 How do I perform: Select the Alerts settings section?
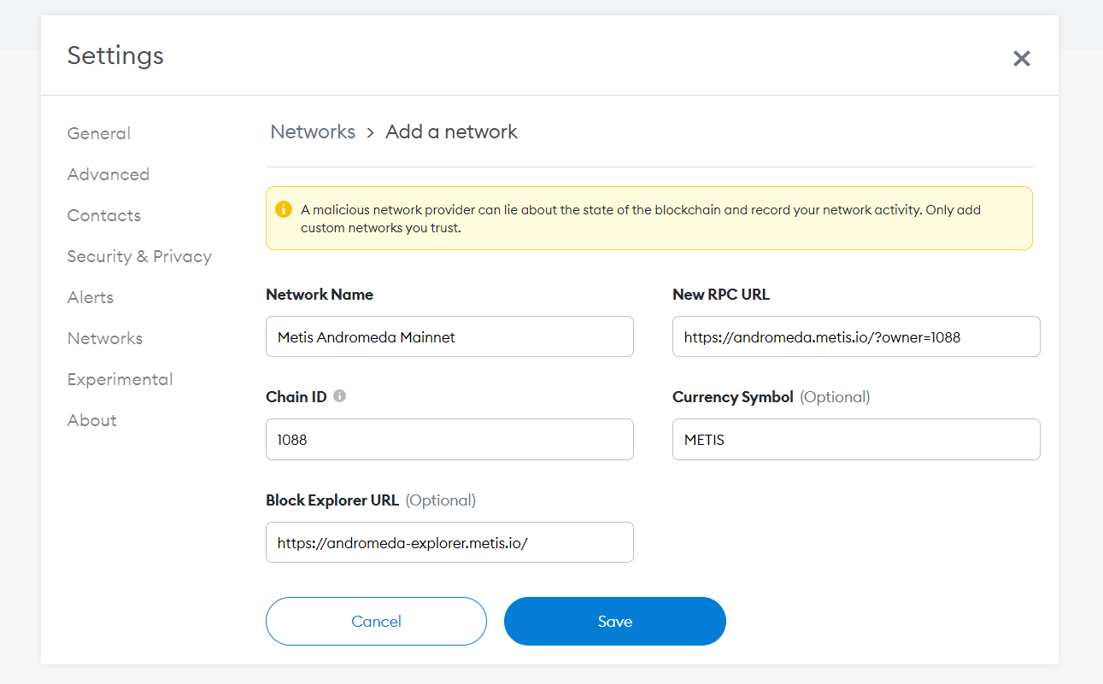91,297
